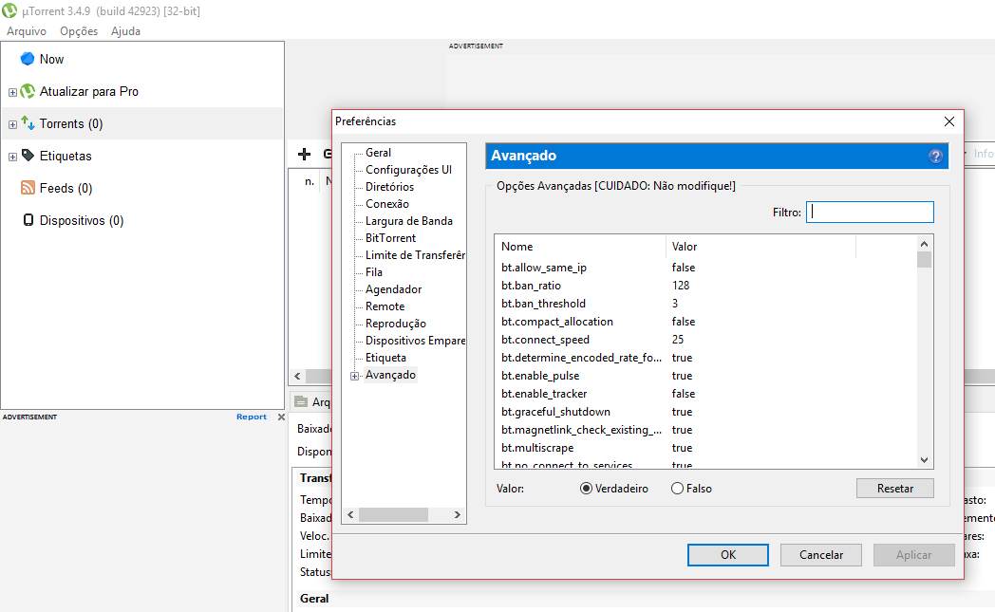Select Diretórios in the preferences tree

click(389, 187)
